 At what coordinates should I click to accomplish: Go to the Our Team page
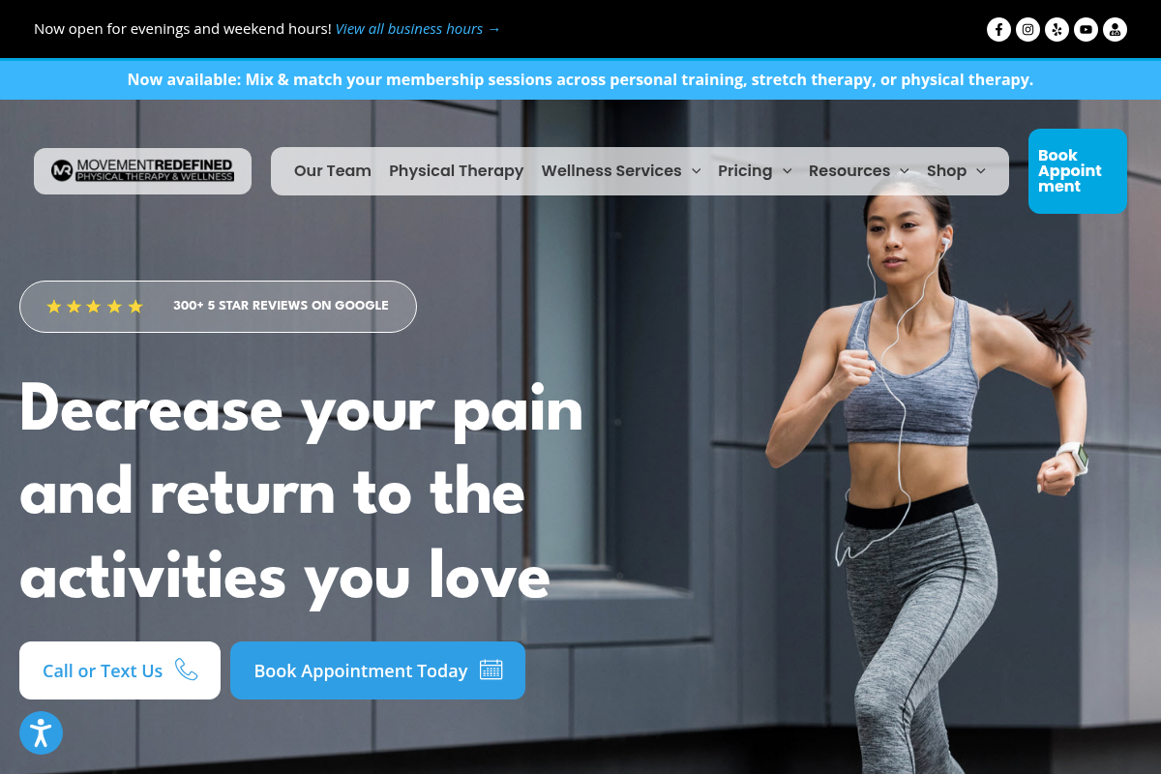click(333, 170)
